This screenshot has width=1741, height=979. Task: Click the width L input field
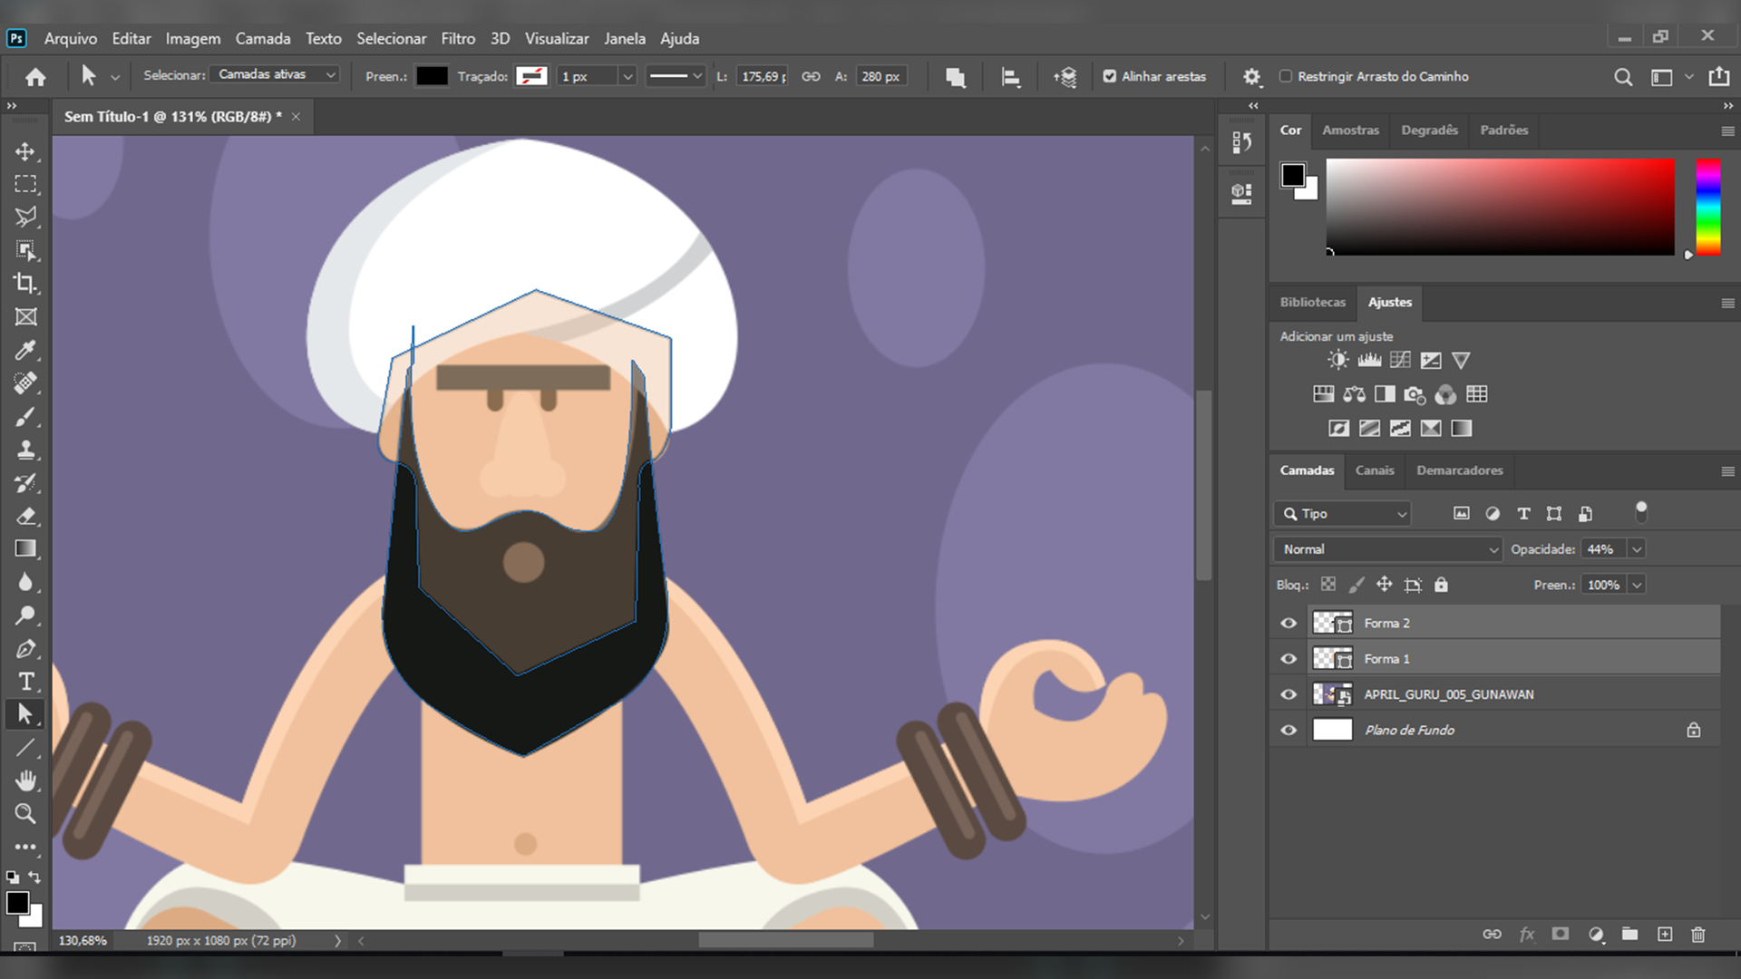point(764,76)
